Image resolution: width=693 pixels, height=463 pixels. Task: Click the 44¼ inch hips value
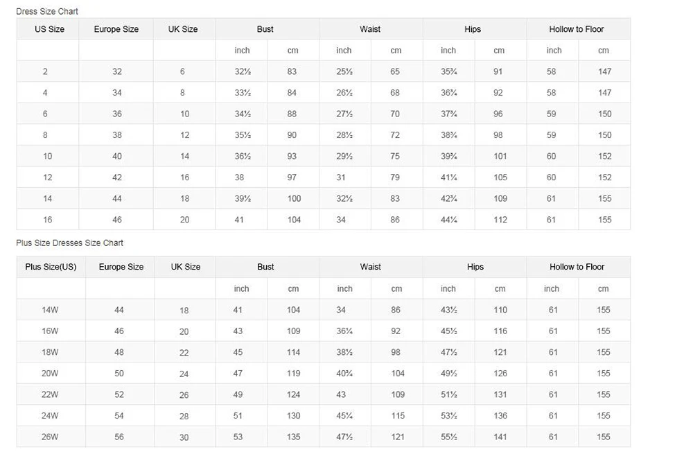click(x=449, y=220)
